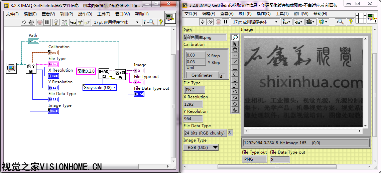Viewport: 381px width, 173px height.
Task: Click the IMAQ Create node on diagram
Action: click(x=104, y=73)
